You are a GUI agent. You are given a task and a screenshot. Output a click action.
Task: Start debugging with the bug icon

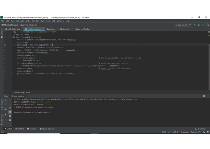click(199, 25)
